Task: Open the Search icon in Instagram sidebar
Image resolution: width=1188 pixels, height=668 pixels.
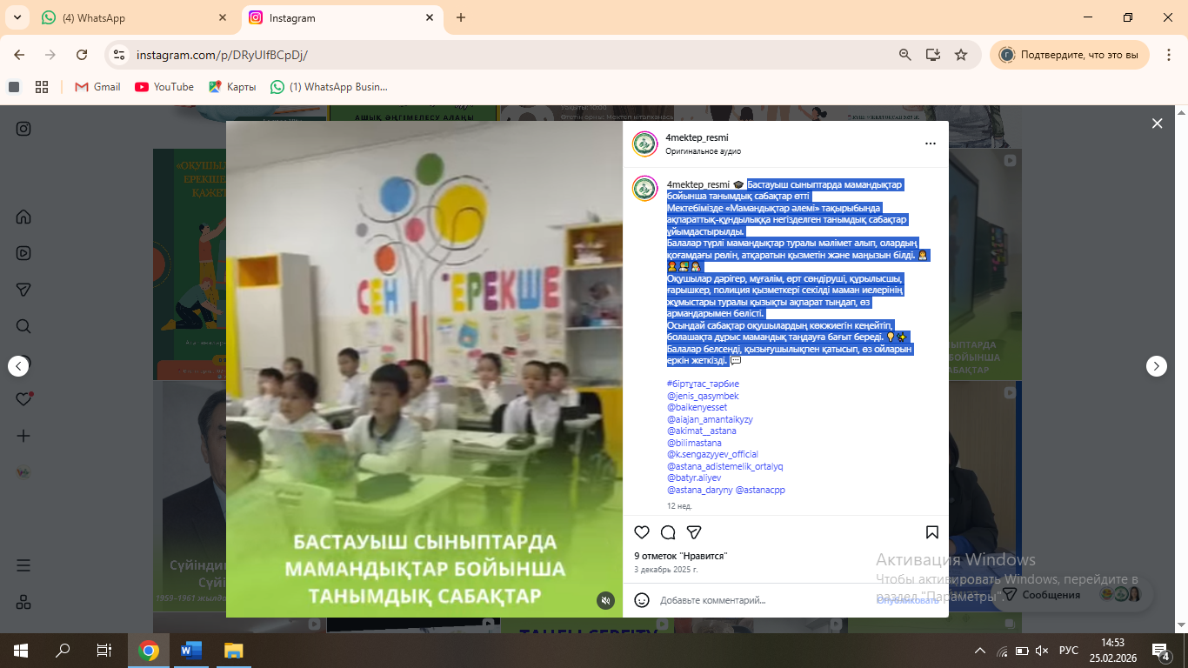Action: click(x=23, y=326)
